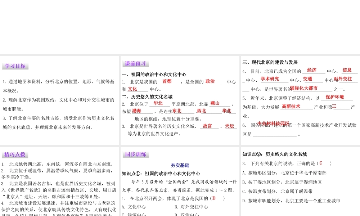Screen dimensions: 360x216
Task: Click the red answer 东北
Action: coord(177,111)
